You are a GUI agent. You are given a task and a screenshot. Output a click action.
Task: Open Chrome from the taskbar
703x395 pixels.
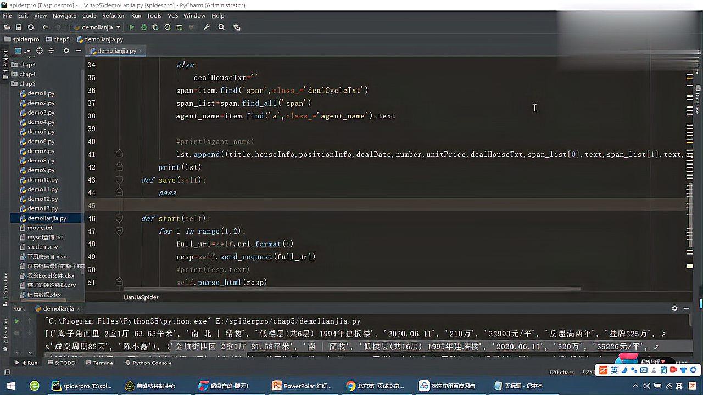(x=350, y=386)
